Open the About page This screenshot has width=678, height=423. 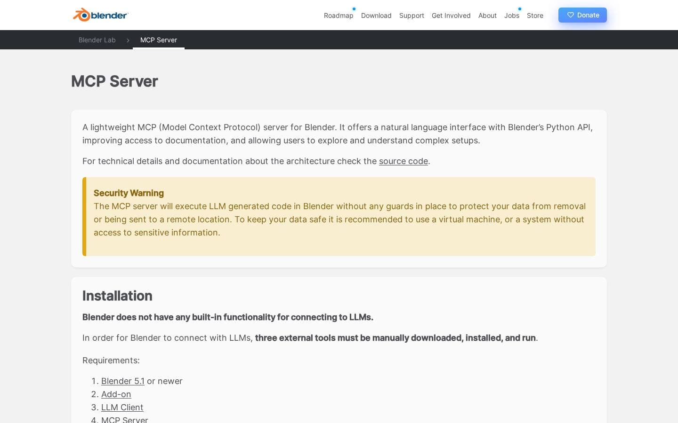click(487, 16)
